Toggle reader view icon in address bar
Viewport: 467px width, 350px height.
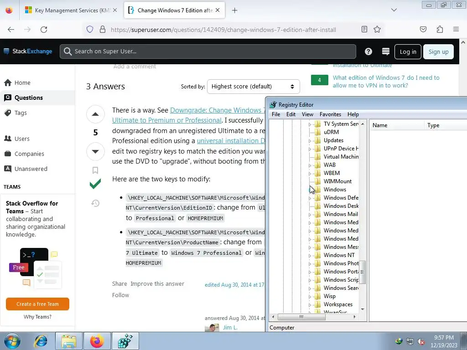[x=364, y=29]
